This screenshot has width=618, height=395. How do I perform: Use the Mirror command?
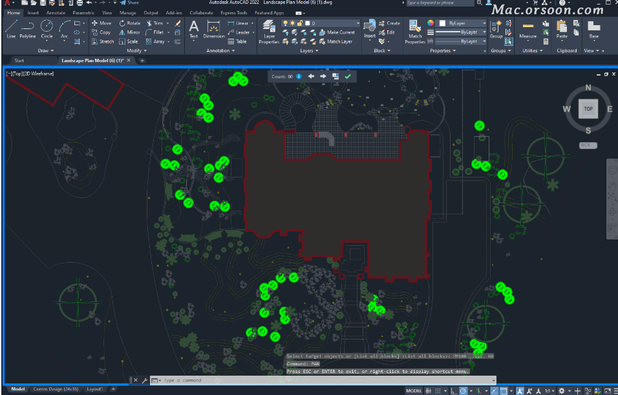coord(130,32)
